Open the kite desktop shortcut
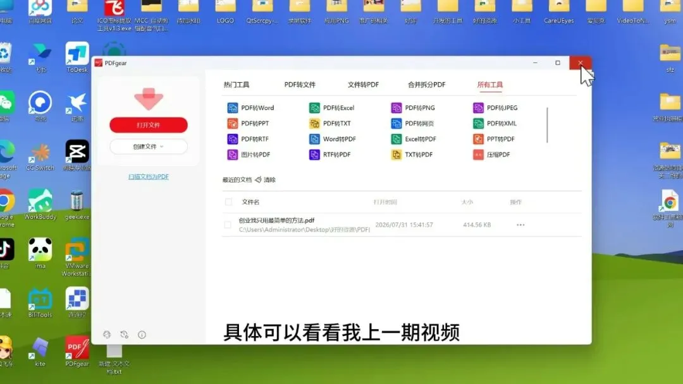Viewport: 683px width, 384px height. point(40,352)
